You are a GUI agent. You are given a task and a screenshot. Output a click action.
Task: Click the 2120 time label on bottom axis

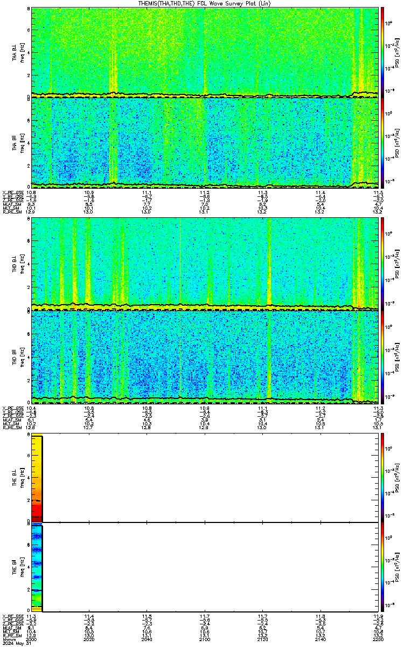[x=262, y=639]
